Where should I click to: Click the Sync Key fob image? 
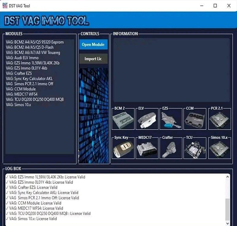(123, 149)
